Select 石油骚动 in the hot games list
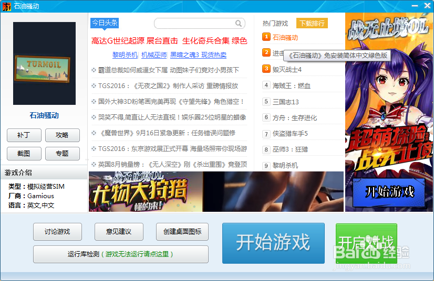This screenshot has height=281, width=434. click(285, 38)
